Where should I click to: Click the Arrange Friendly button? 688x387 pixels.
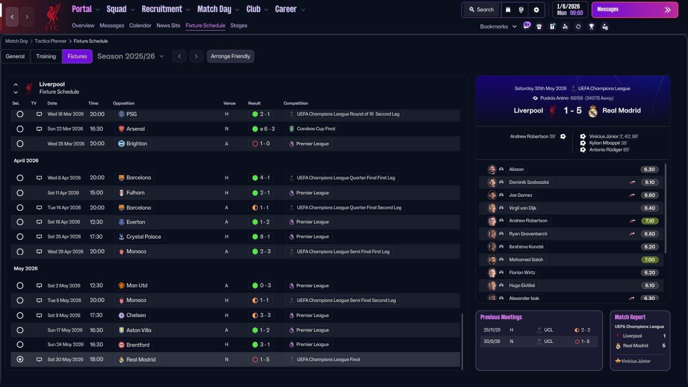pos(231,56)
